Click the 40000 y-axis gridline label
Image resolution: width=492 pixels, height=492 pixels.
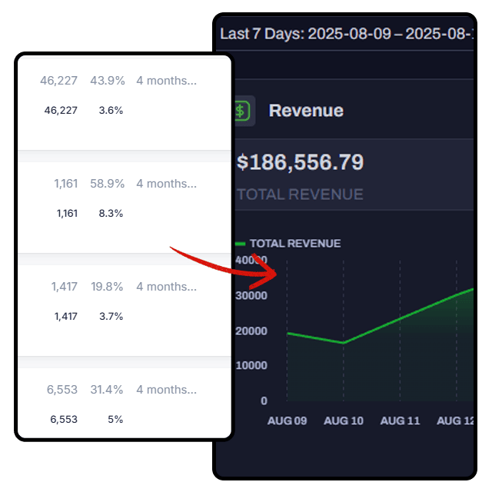tap(251, 261)
